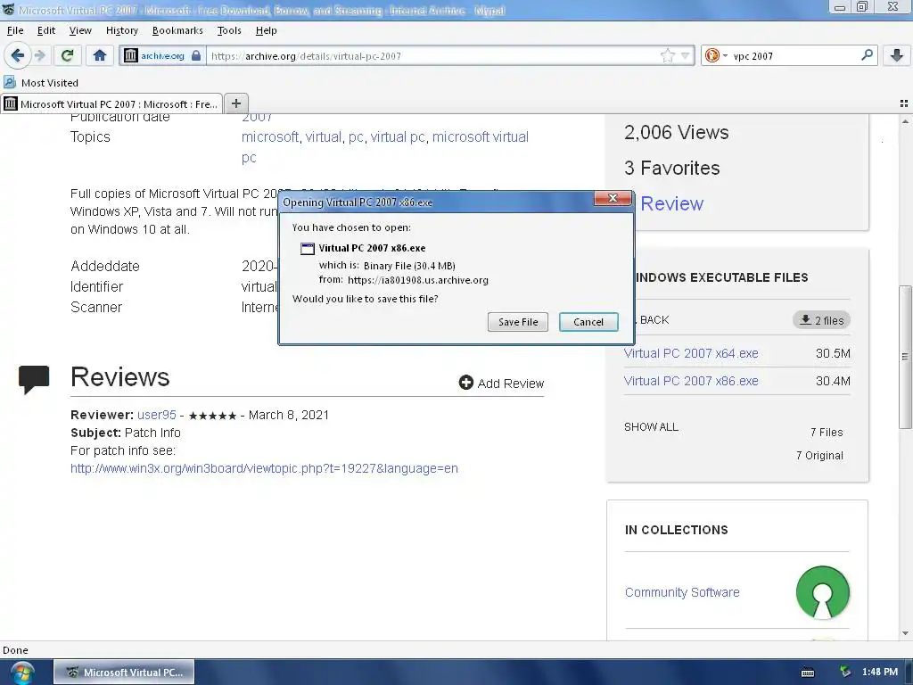Open the Windows Start button
The height and width of the screenshot is (685, 913).
pyautogui.click(x=21, y=673)
